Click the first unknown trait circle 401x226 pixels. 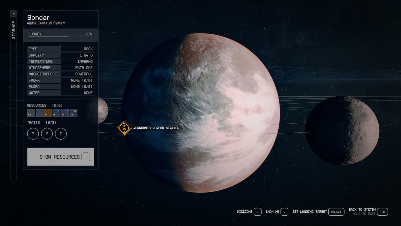[33, 134]
